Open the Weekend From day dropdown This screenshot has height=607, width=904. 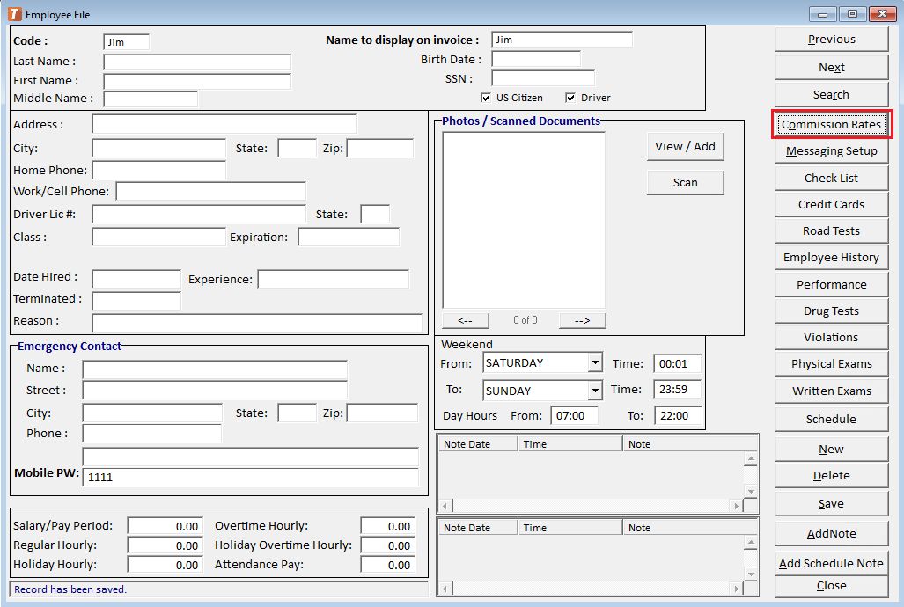click(x=595, y=362)
